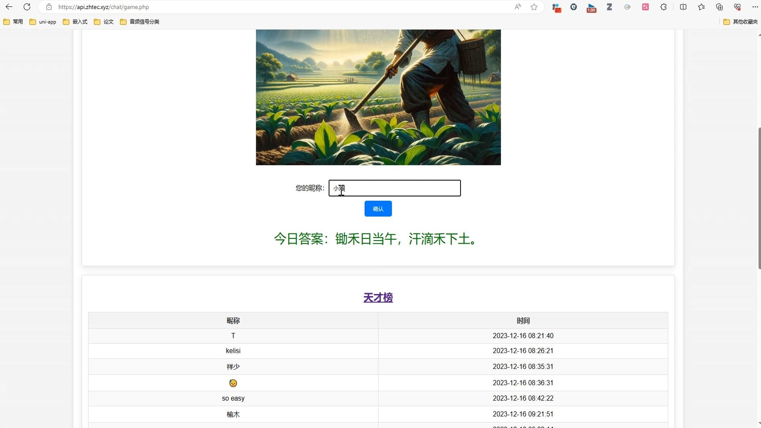Viewport: 761px width, 428px height.
Task: Select the sad emoji nickname cell
Action: click(x=233, y=383)
